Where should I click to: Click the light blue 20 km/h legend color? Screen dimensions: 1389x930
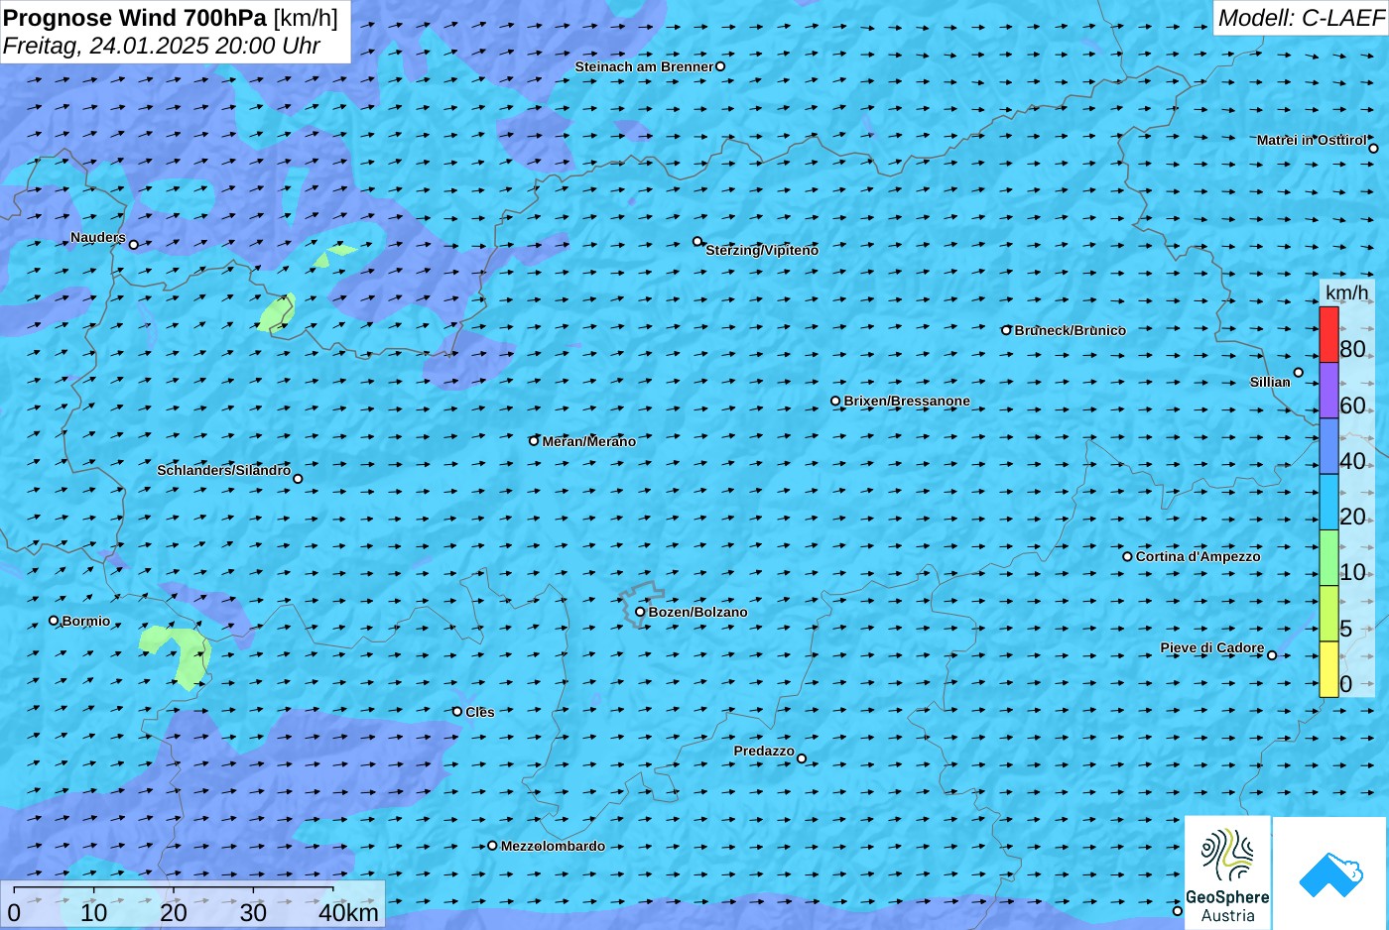click(x=1328, y=503)
